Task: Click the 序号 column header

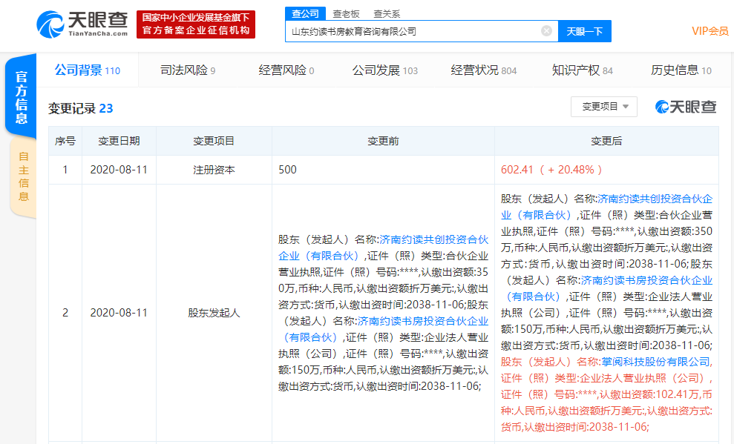Action: (x=65, y=141)
